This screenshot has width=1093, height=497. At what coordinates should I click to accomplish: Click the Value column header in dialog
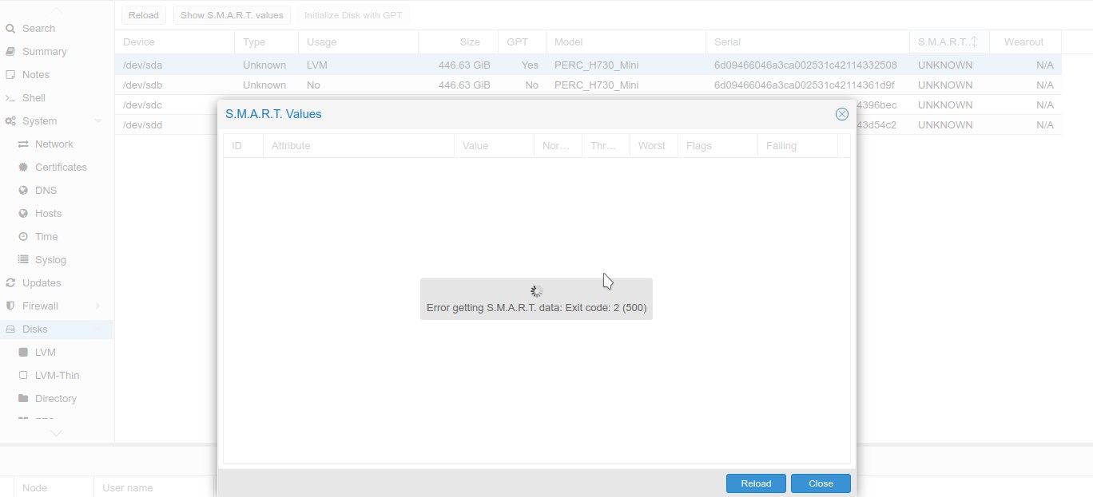[x=494, y=146]
